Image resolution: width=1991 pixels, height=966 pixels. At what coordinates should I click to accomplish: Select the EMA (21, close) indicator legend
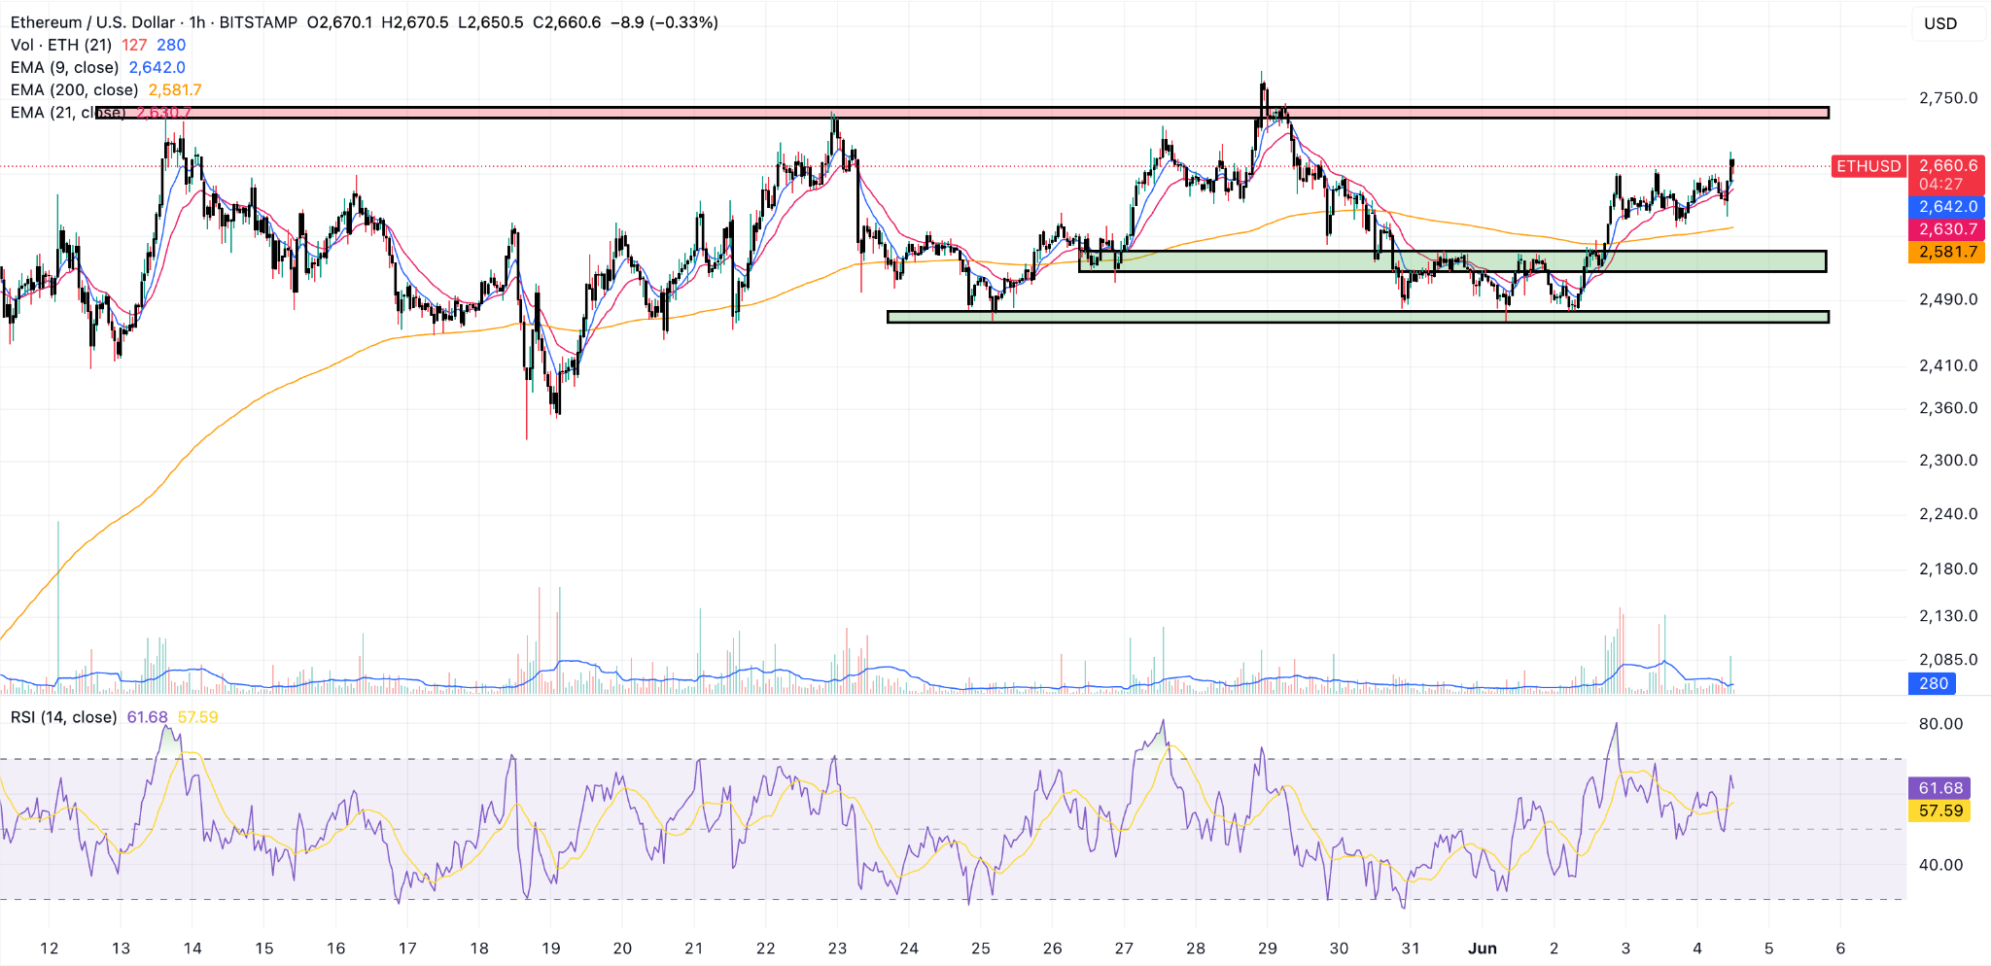pos(68,112)
